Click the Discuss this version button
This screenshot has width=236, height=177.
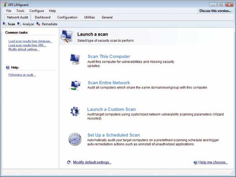tap(216, 11)
